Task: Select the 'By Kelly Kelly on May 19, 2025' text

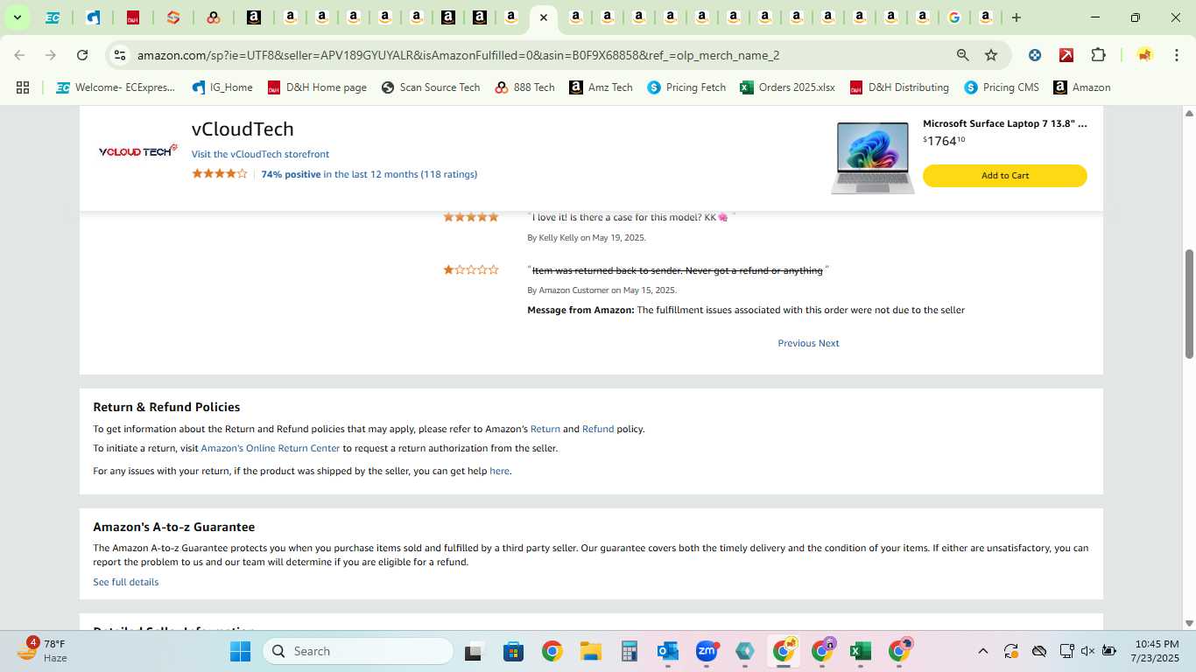Action: pyautogui.click(x=587, y=238)
